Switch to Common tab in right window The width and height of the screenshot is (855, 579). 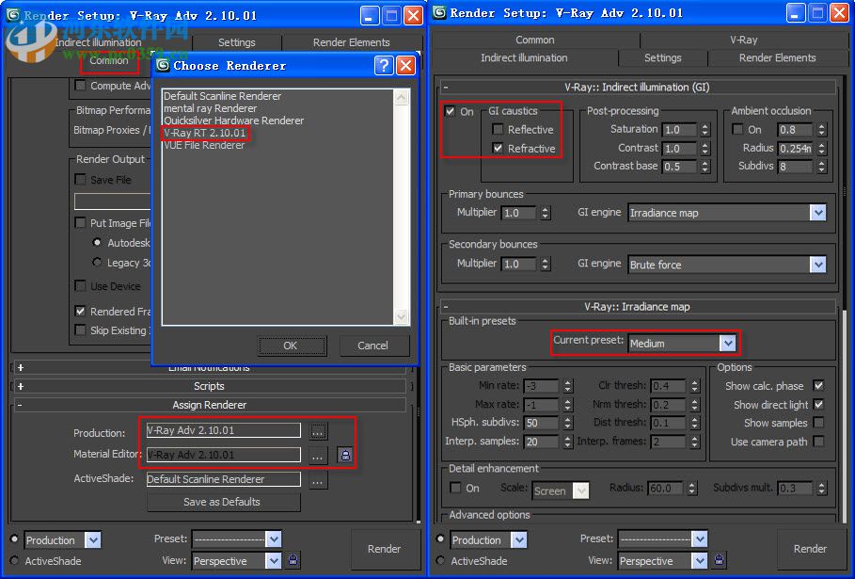(535, 40)
